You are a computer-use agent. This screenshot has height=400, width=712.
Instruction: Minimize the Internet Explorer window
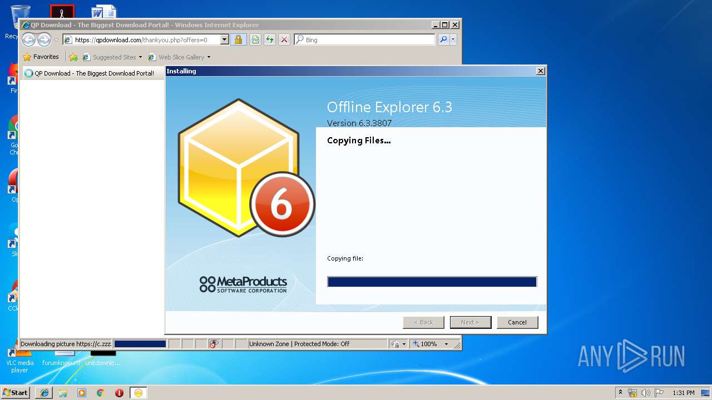(x=435, y=25)
